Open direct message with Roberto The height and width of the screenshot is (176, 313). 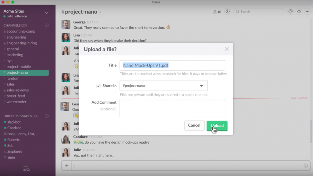click(x=14, y=140)
